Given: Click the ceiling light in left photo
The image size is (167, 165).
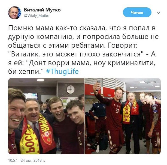Looking at the screenshot, I should pyautogui.click(x=41, y=80).
